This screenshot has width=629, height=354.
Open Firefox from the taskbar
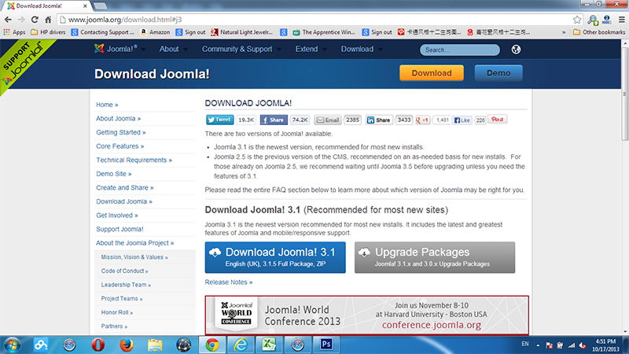[x=127, y=345]
